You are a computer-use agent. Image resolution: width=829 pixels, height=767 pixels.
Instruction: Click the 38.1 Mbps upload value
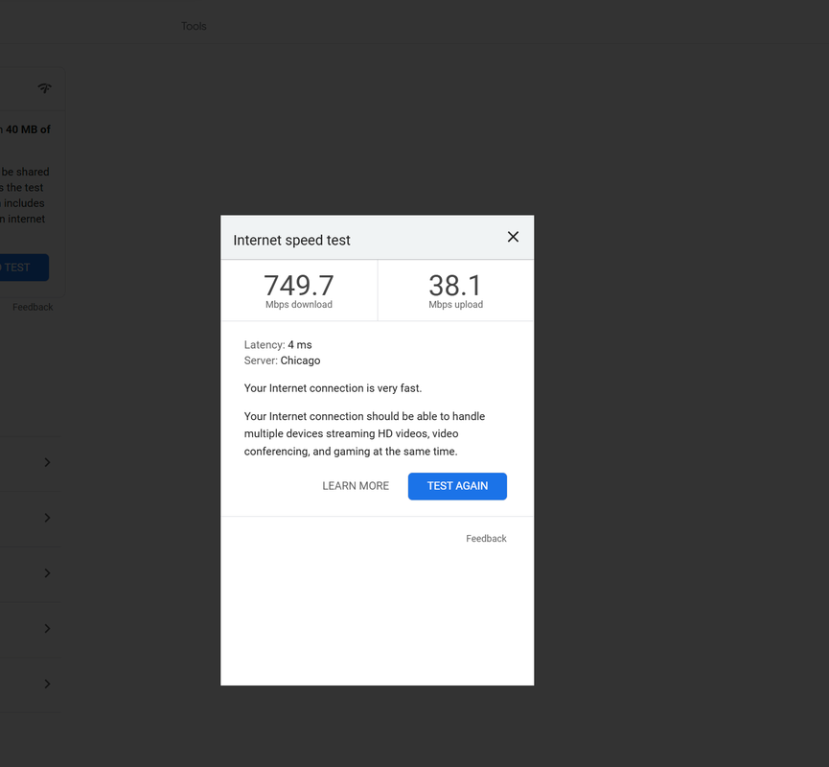point(455,285)
